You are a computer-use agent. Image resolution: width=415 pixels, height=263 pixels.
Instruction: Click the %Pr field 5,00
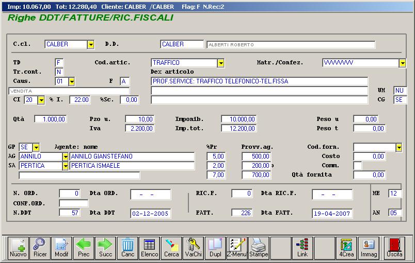pyautogui.click(x=216, y=156)
